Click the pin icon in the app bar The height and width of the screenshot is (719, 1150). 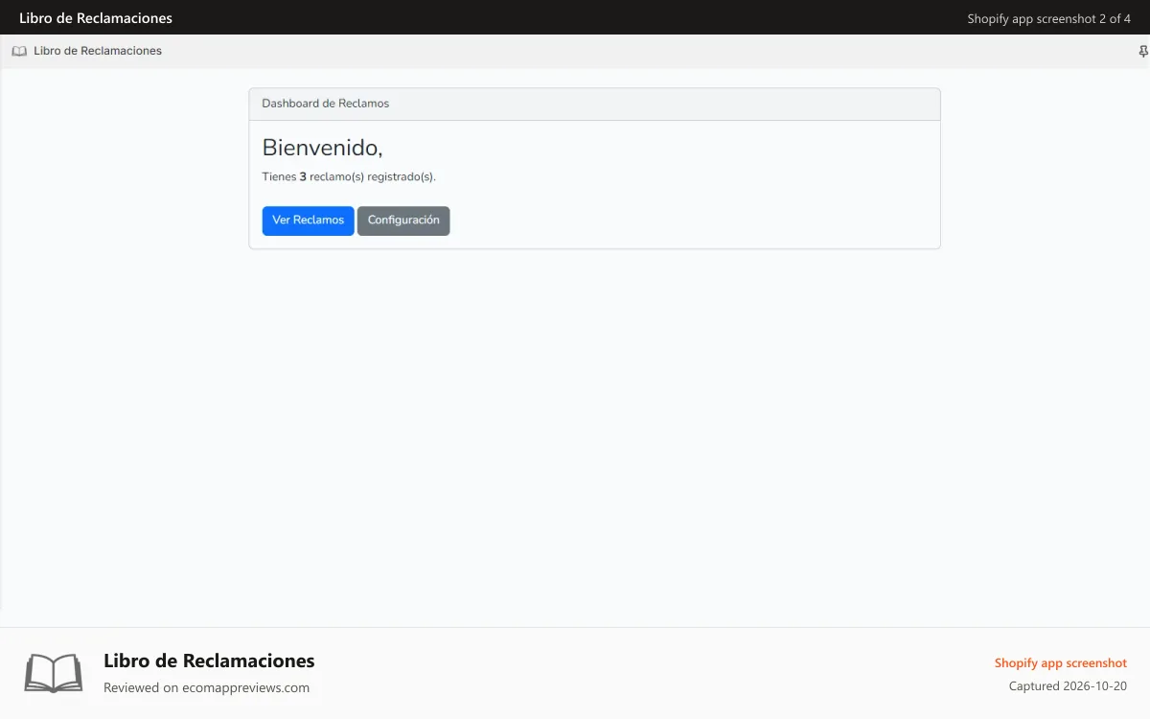[x=1142, y=52]
